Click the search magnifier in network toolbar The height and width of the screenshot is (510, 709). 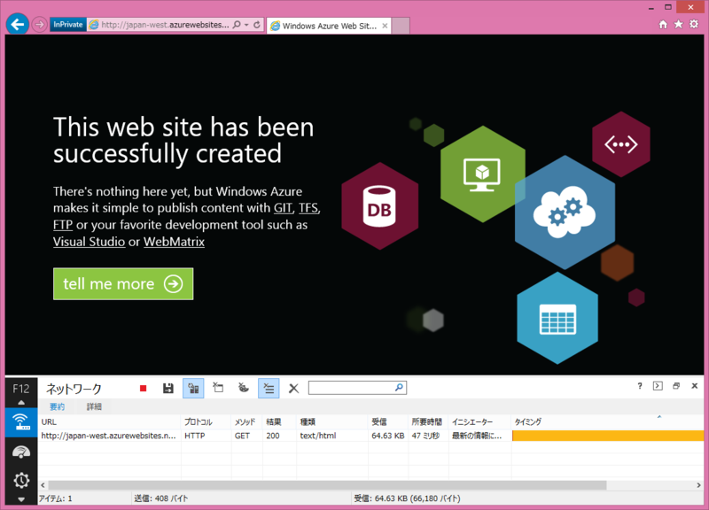[400, 388]
